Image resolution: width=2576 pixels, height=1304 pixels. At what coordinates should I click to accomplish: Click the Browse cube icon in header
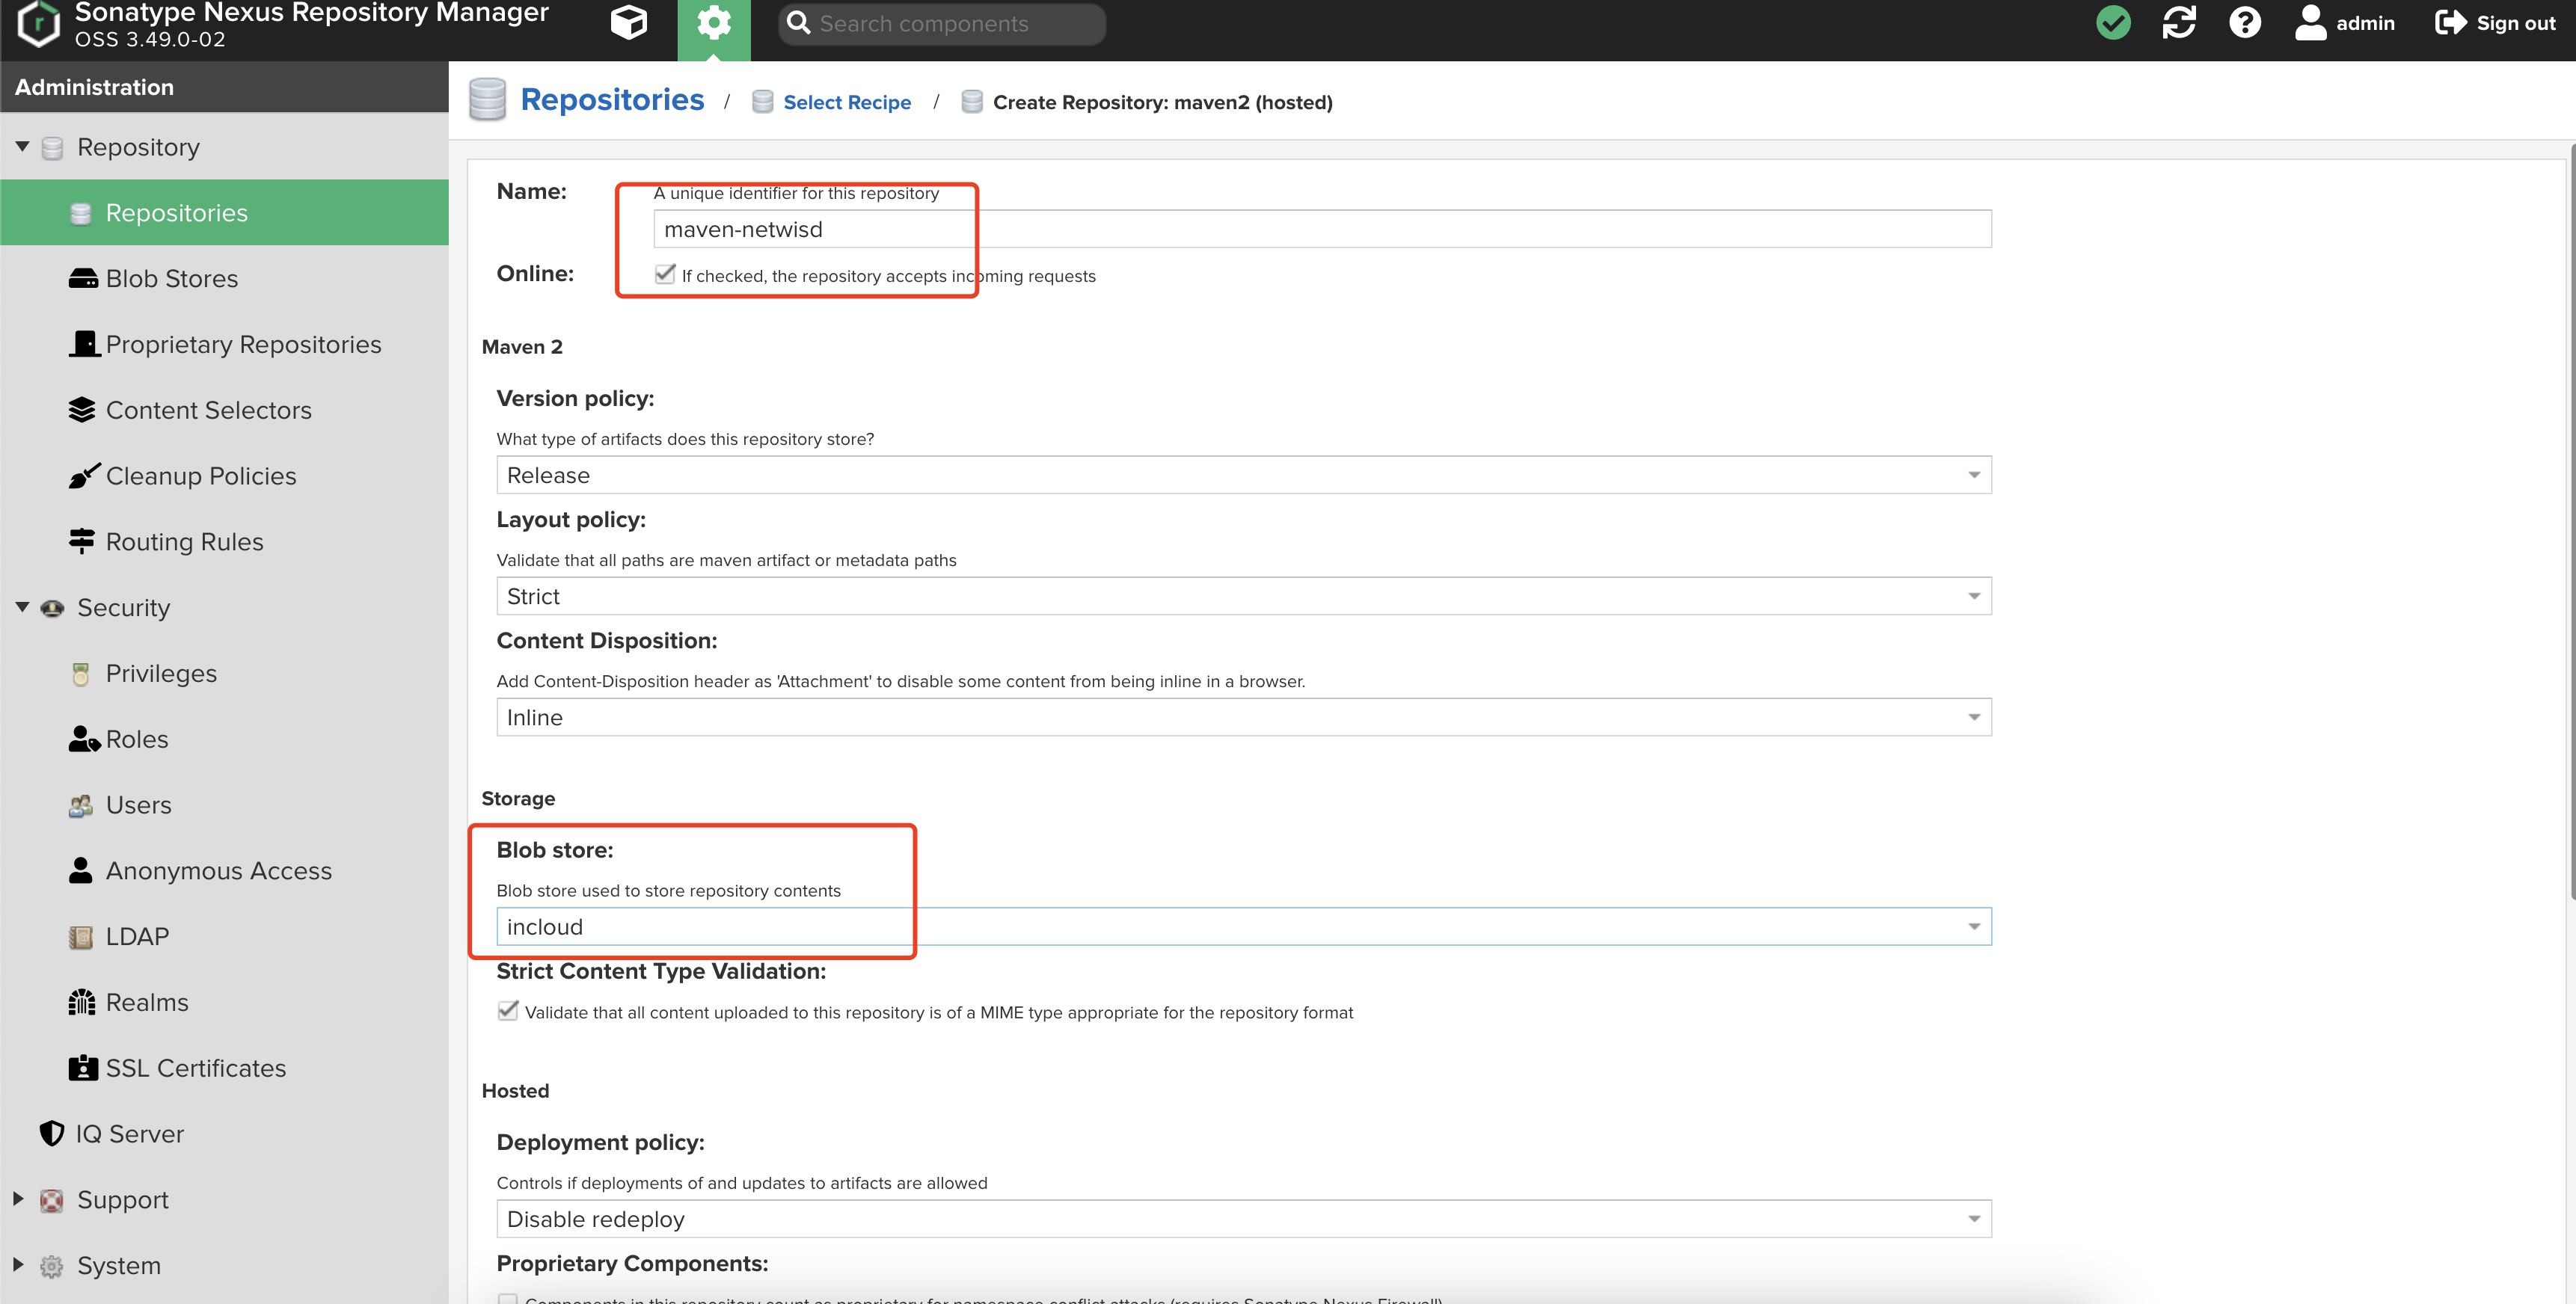click(628, 23)
